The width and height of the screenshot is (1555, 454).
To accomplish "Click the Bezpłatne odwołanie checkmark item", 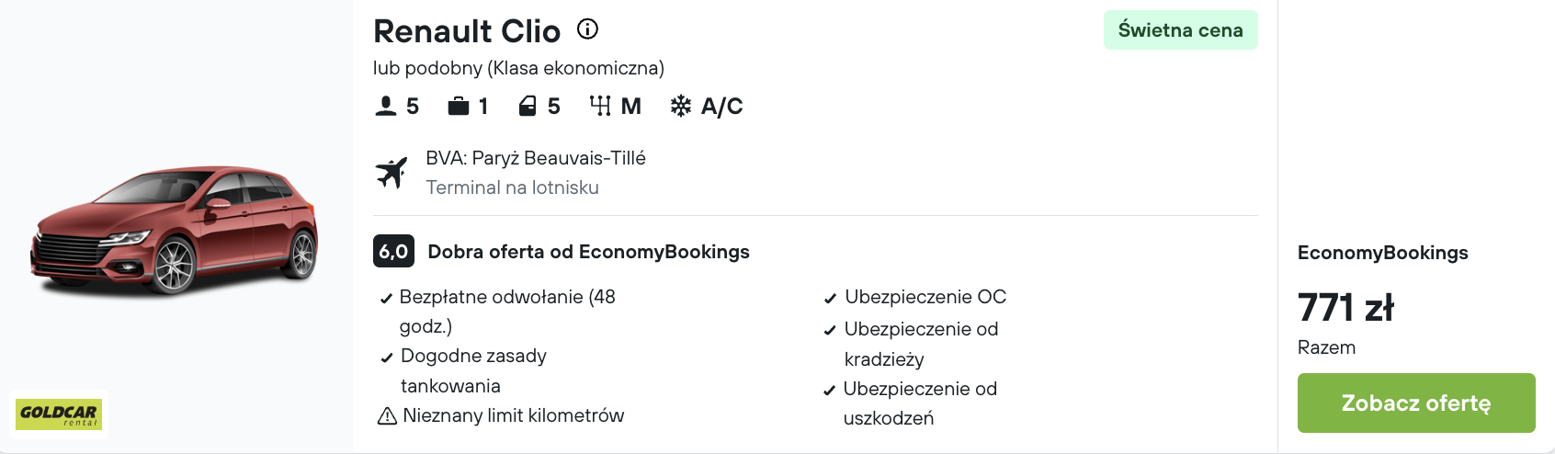I will (498, 312).
